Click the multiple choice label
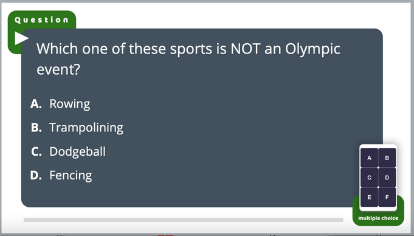This screenshot has width=414, height=236. pyautogui.click(x=378, y=218)
